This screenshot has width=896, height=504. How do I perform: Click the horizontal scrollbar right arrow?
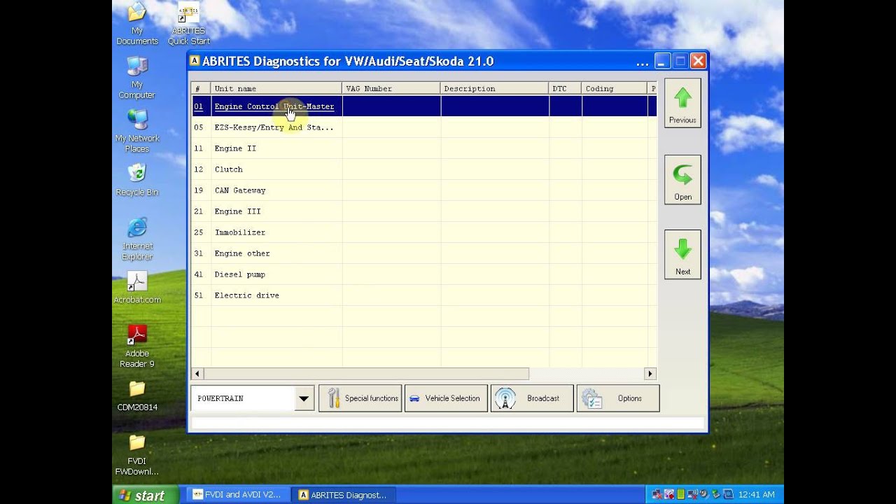click(x=650, y=374)
